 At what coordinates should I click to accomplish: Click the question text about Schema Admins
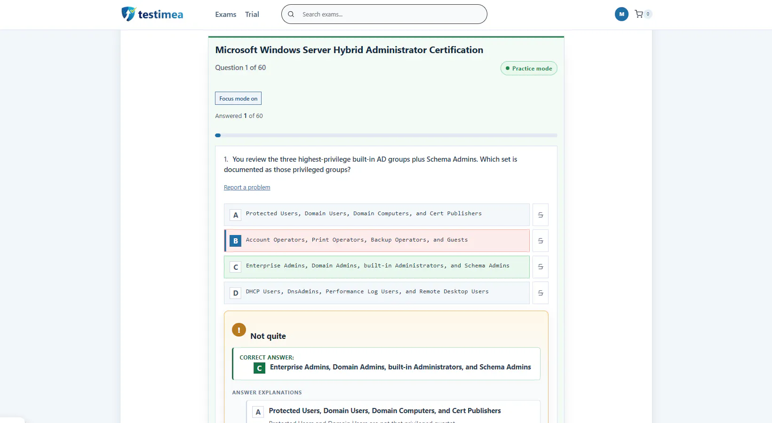point(370,164)
